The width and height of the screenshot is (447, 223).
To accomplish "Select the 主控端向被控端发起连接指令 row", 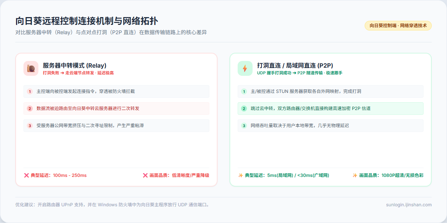I will [116, 91].
